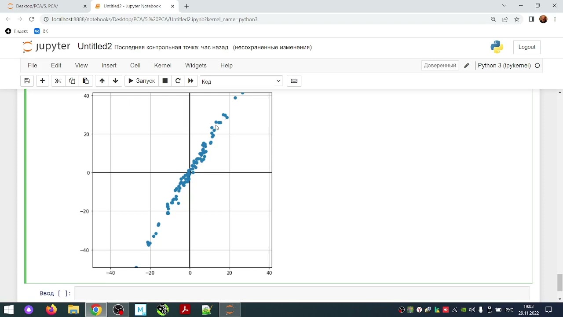Click the address bar URL
563x317 pixels.
click(154, 19)
